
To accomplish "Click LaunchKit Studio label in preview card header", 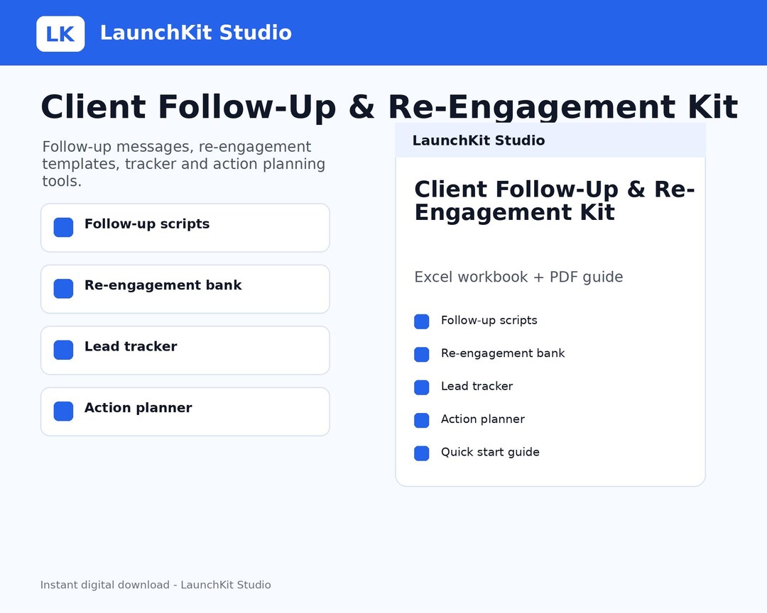I will (479, 140).
